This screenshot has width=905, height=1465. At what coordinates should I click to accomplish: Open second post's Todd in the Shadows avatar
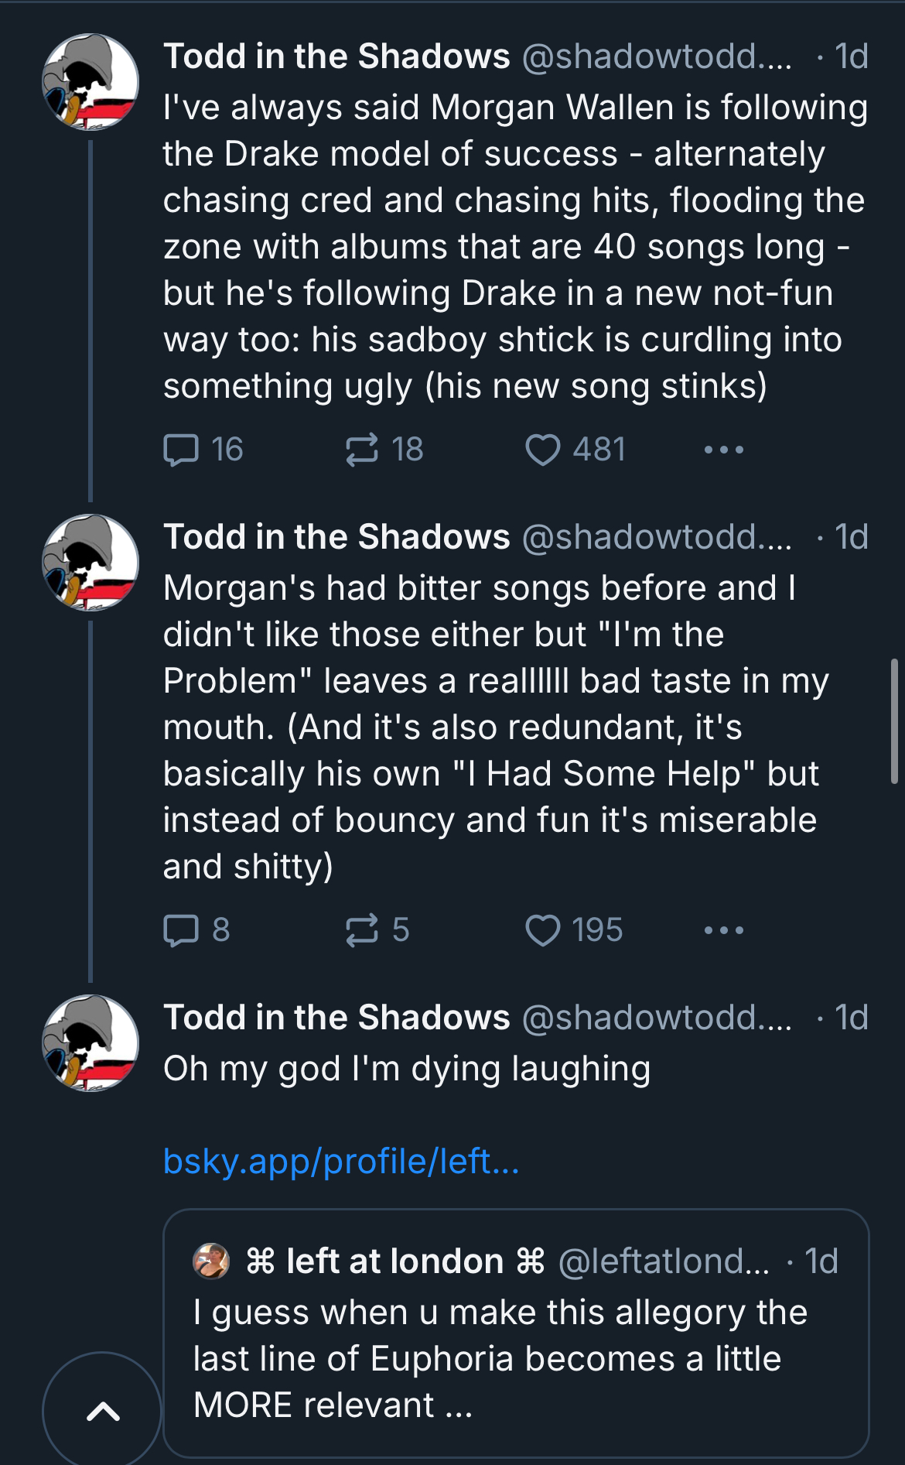pos(90,563)
